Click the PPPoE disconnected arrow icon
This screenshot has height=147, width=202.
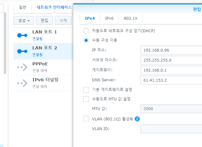22,67
